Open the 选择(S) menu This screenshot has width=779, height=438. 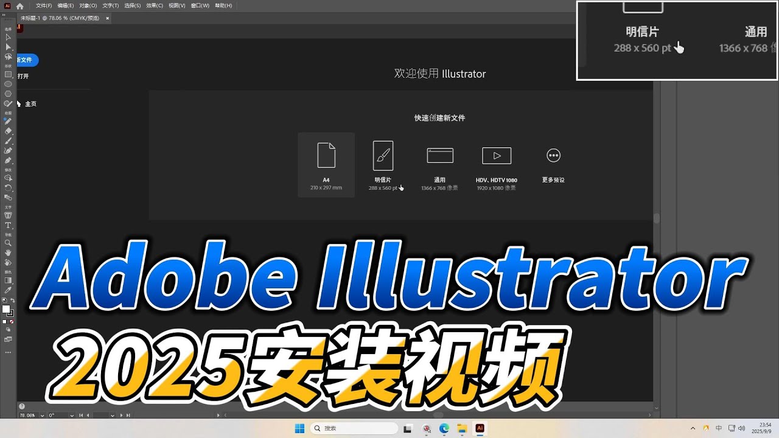(133, 5)
